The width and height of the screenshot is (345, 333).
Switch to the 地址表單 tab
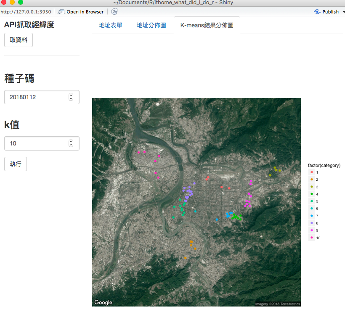111,25
